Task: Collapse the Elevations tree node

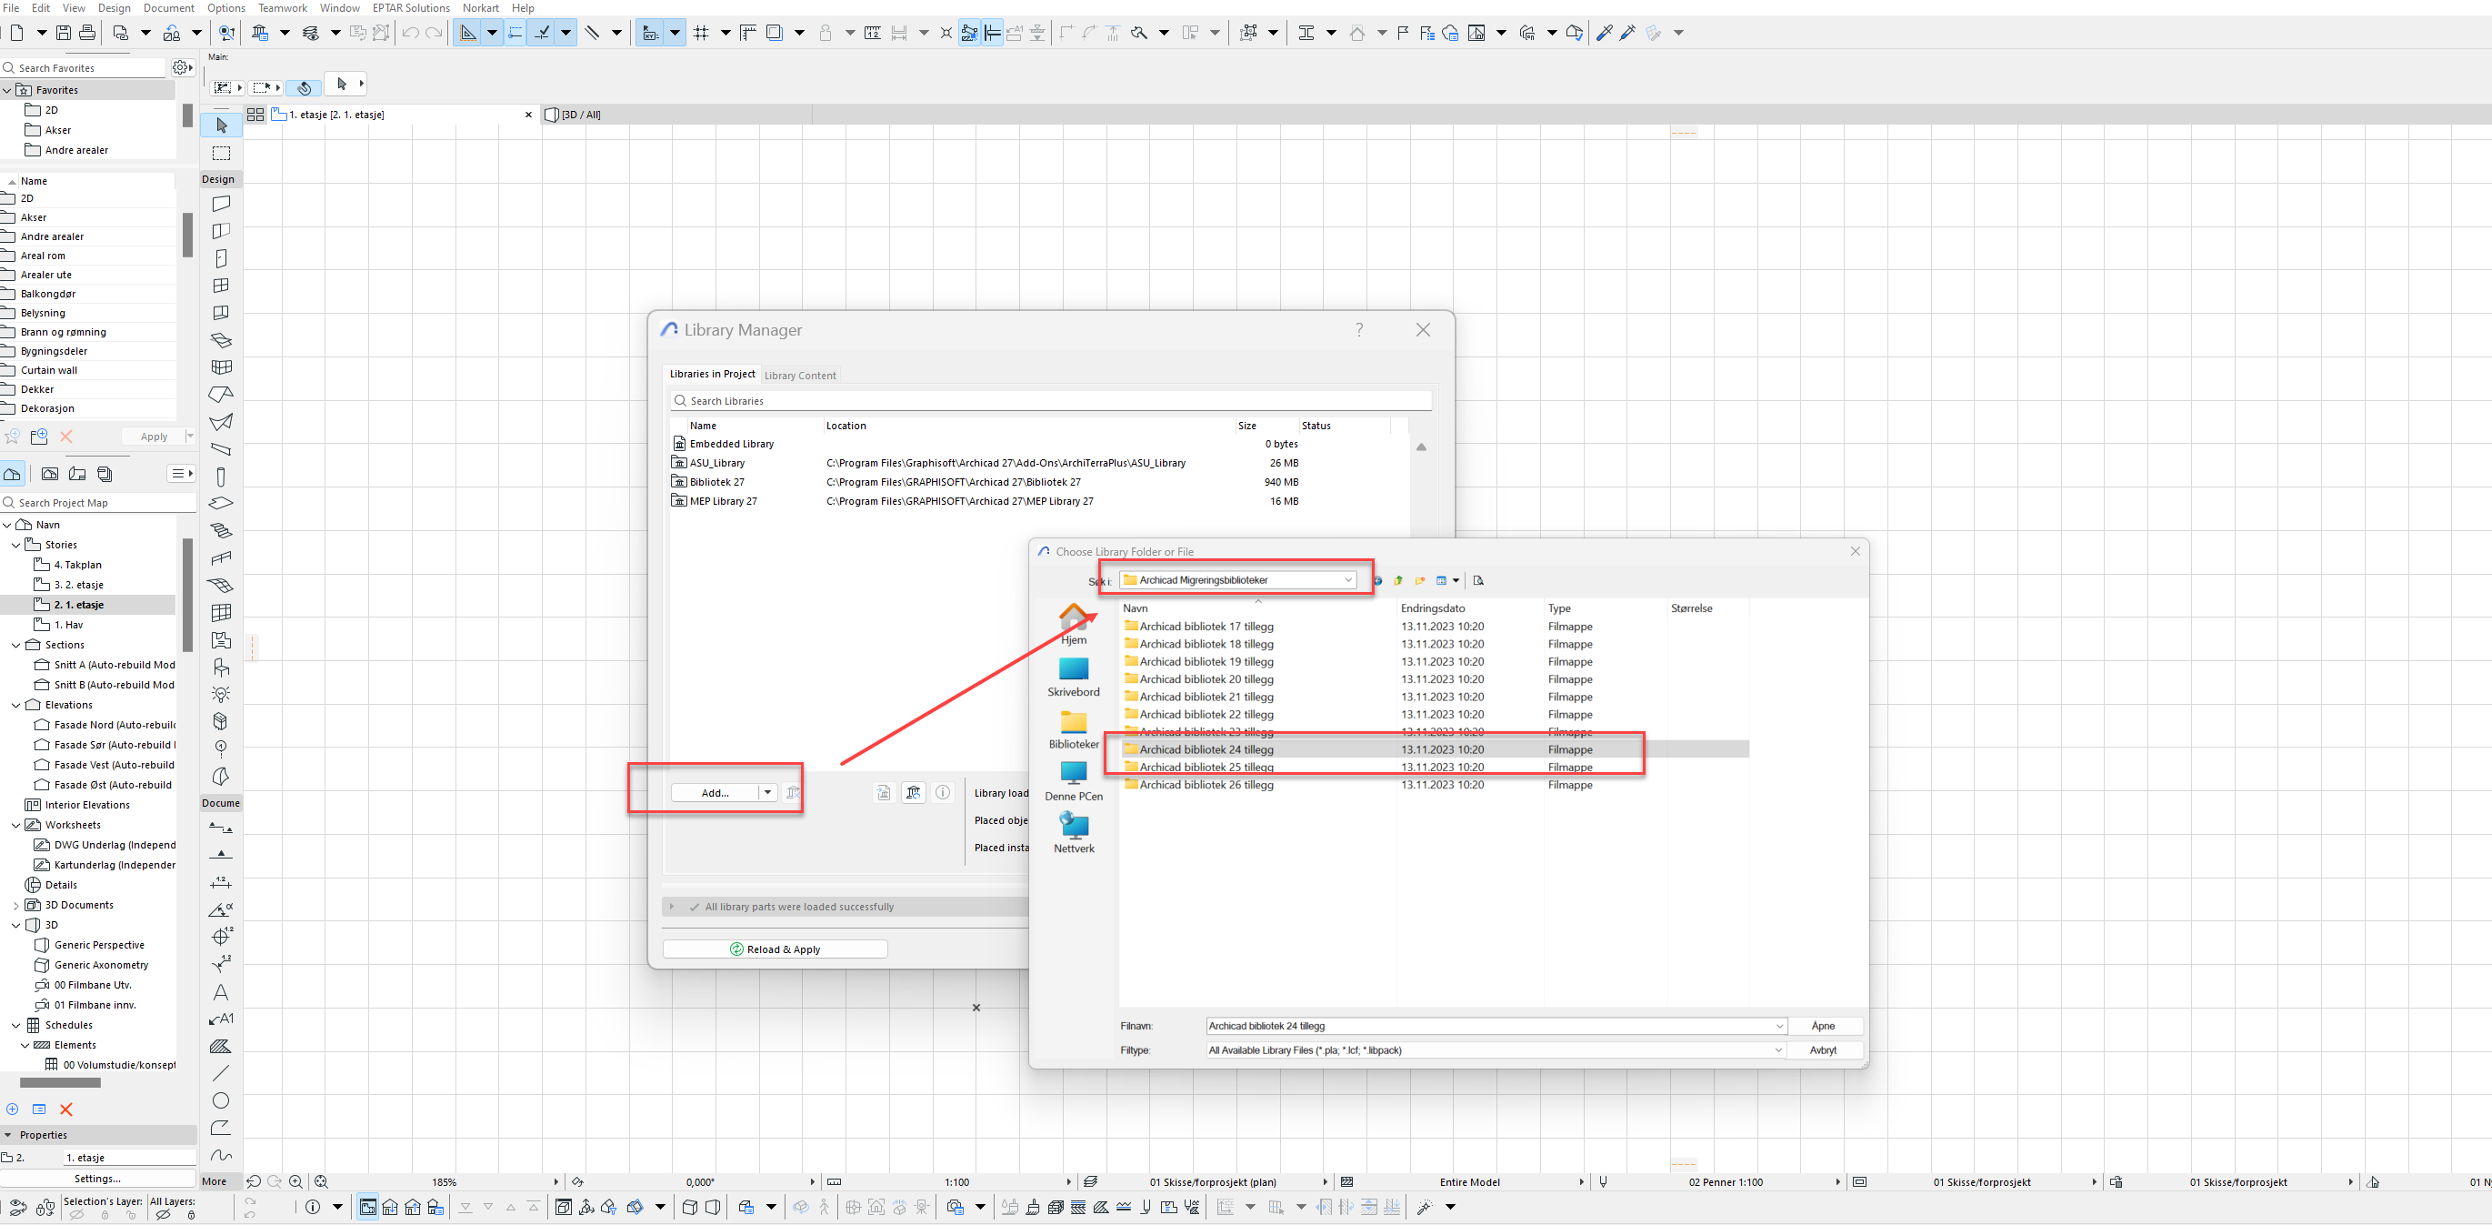Action: point(15,705)
